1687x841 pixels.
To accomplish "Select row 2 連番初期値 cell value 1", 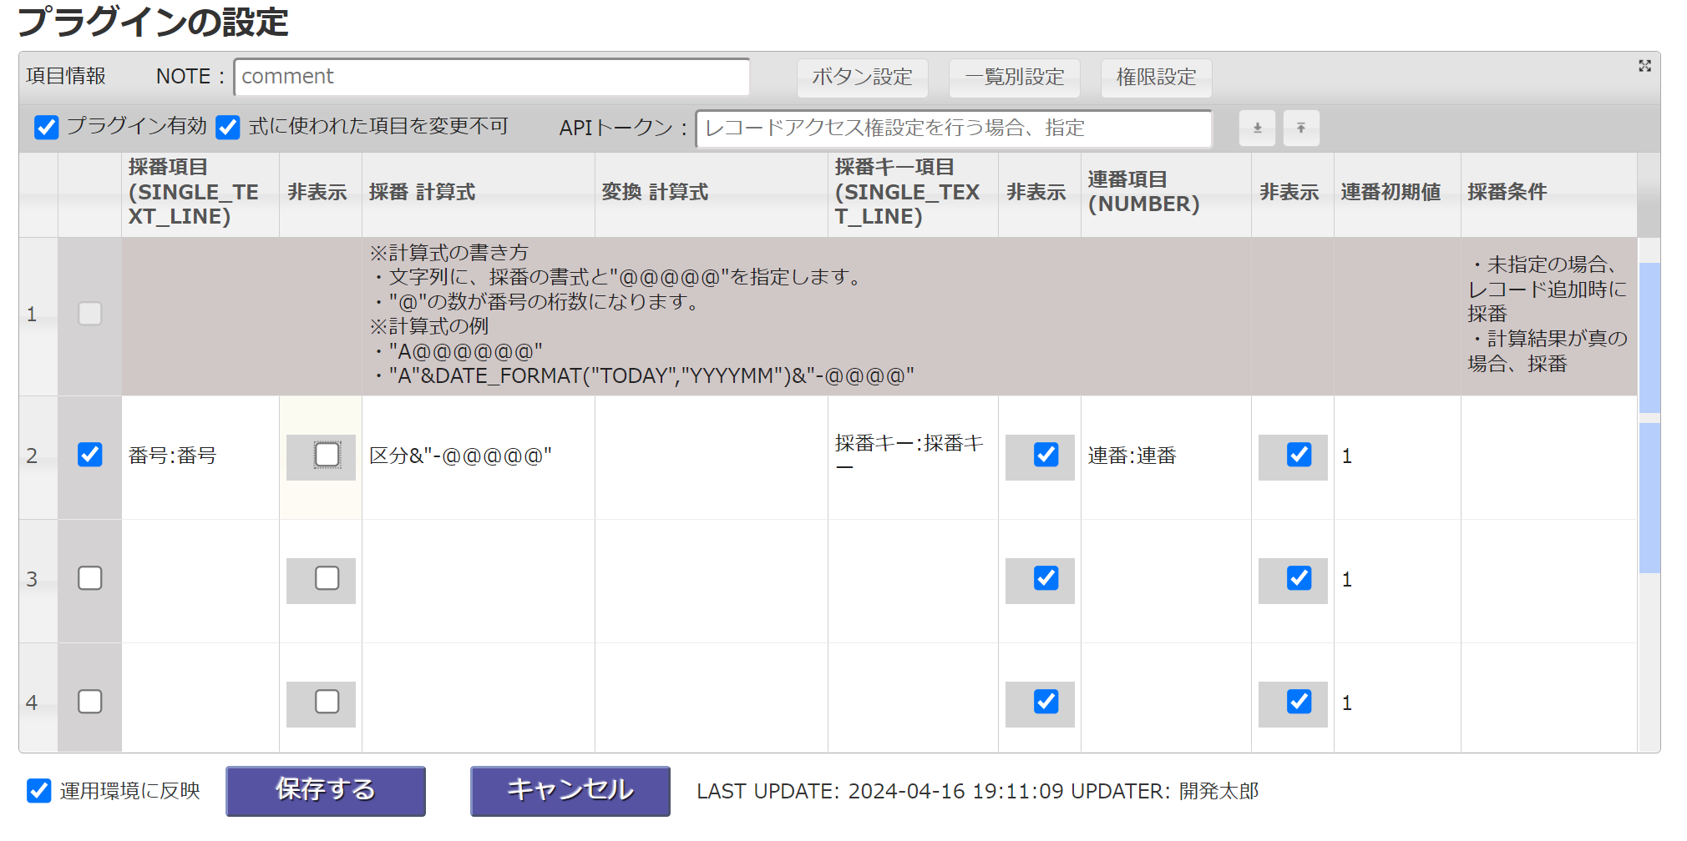I will tap(1397, 457).
